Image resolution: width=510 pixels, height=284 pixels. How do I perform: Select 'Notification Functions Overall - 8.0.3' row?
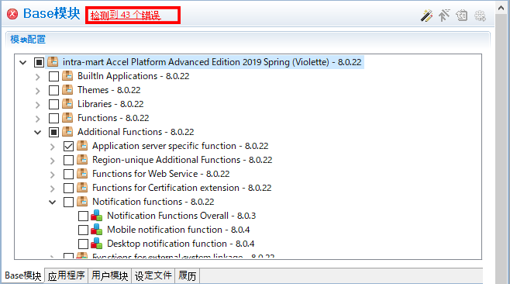[x=181, y=216]
